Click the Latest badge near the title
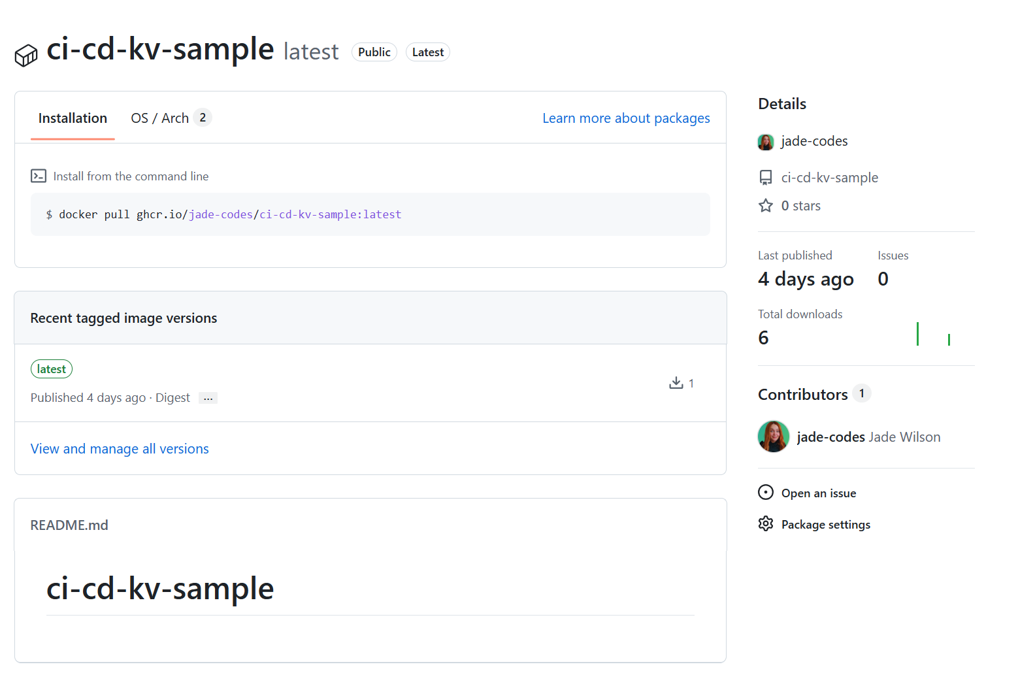Screen dimensions: 1018x675 click(428, 52)
